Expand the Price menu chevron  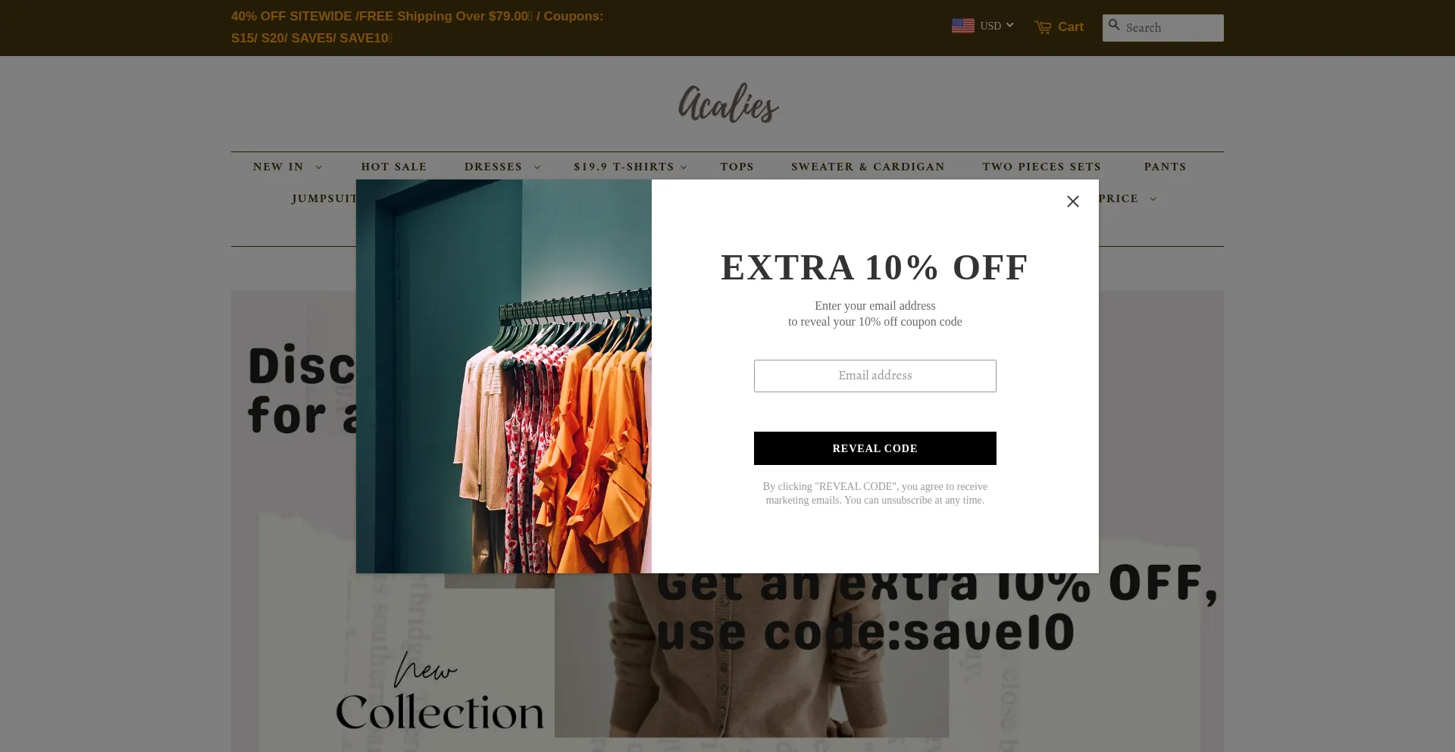(x=1153, y=199)
